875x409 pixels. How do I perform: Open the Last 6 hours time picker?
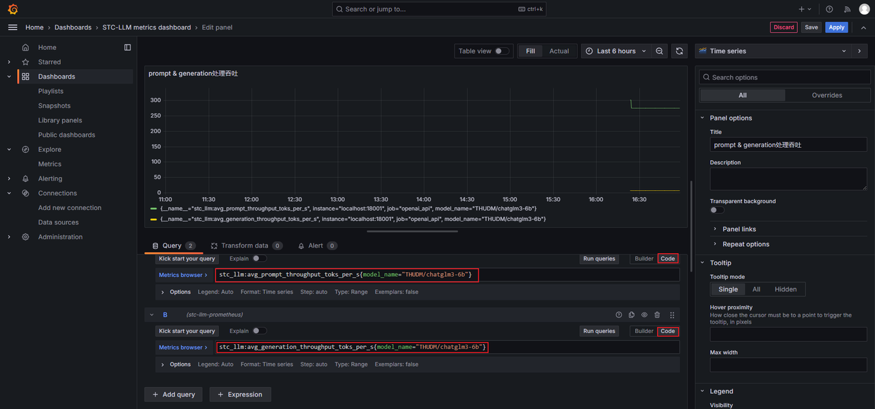click(615, 51)
